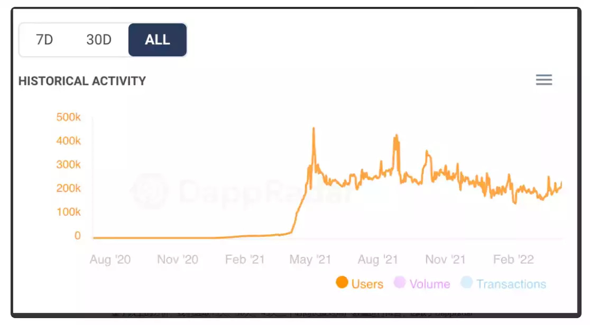This screenshot has width=590, height=325.
Task: Click the 500k y-axis label
Action: (x=68, y=117)
